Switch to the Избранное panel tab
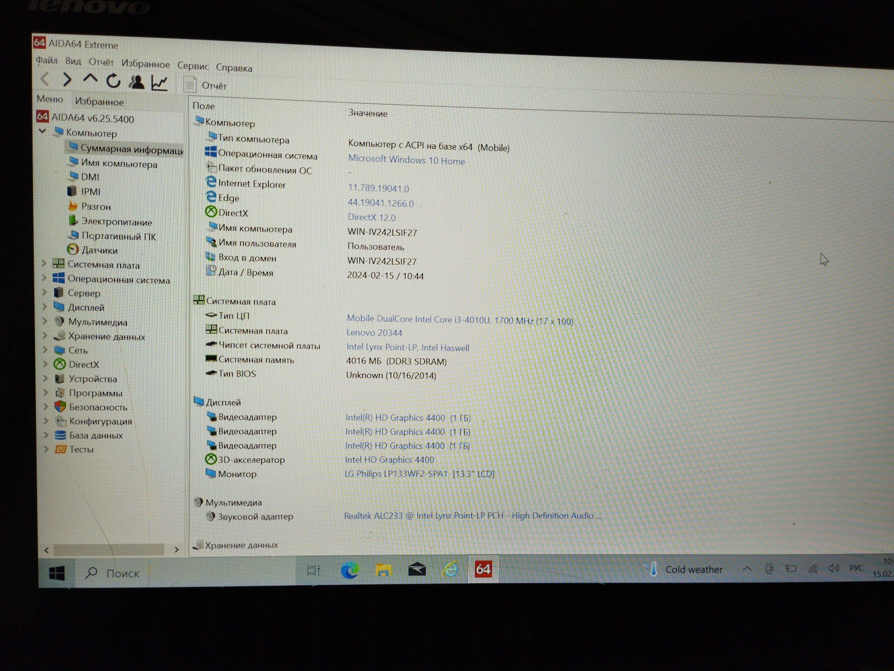The height and width of the screenshot is (671, 894). [x=99, y=102]
